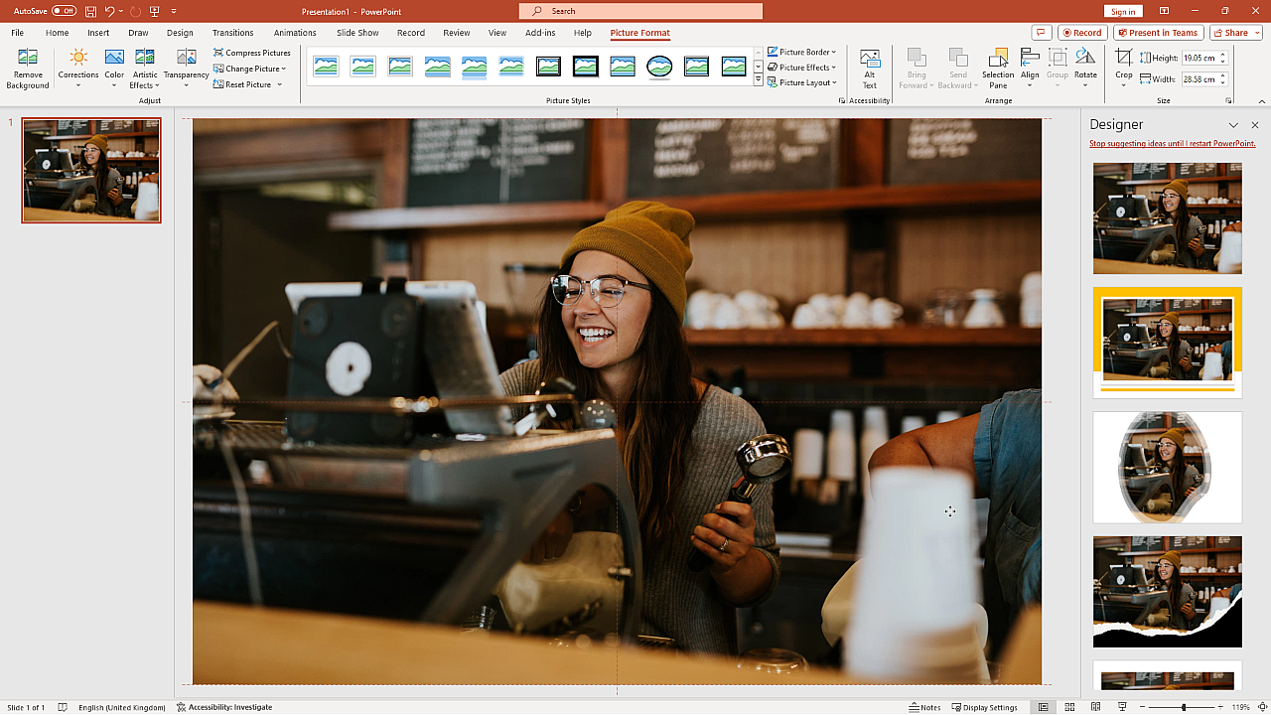Viewport: 1271px width, 715px height.
Task: Click Present in Teams
Action: 1158,33
